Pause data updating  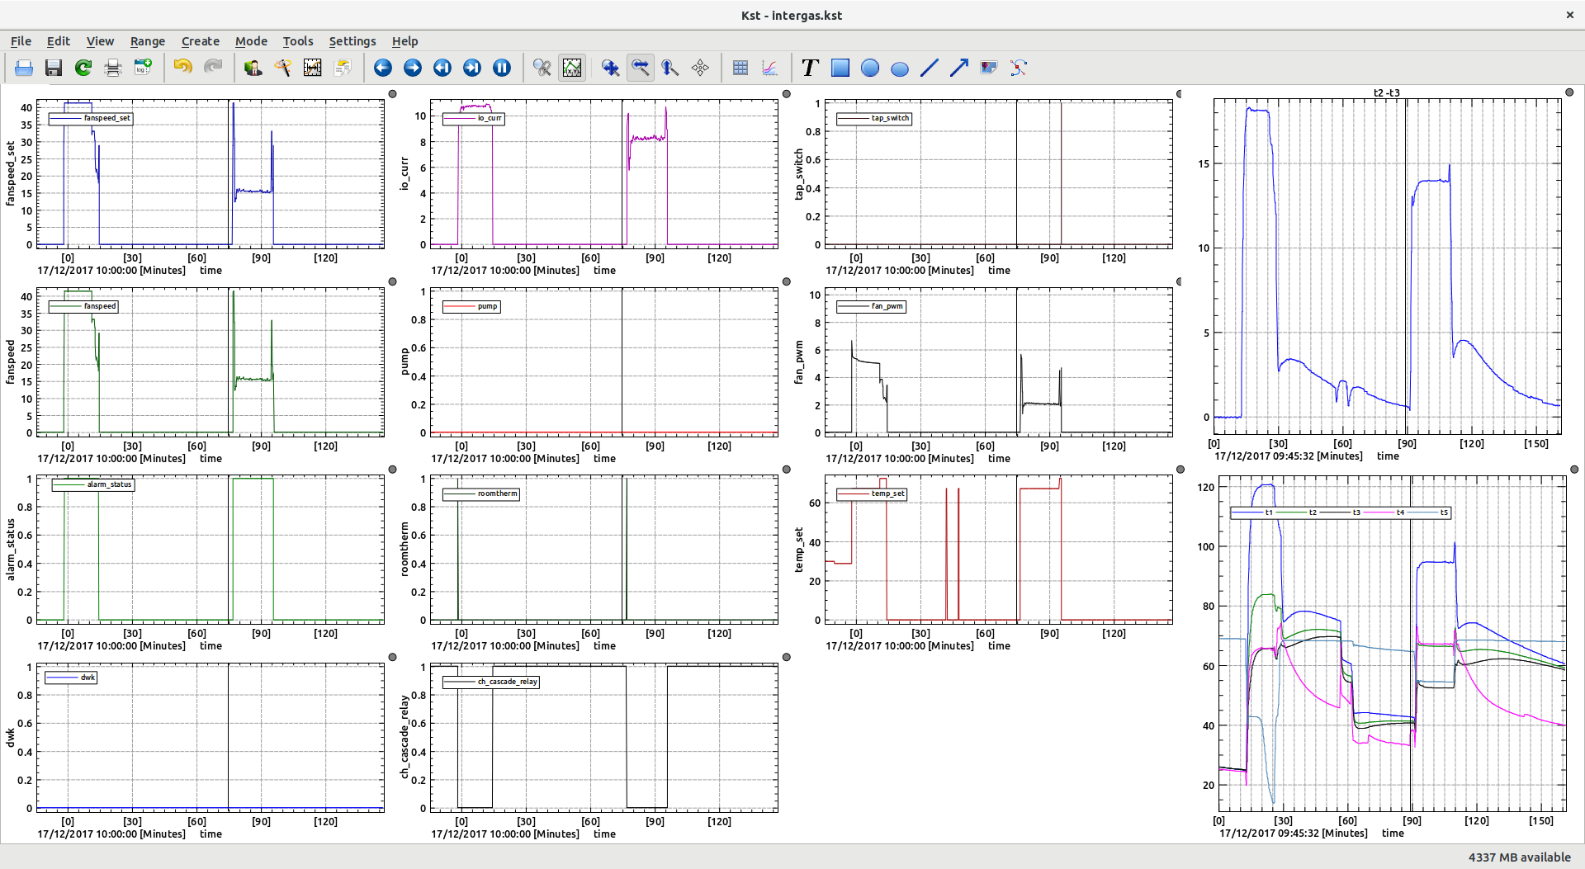point(502,68)
